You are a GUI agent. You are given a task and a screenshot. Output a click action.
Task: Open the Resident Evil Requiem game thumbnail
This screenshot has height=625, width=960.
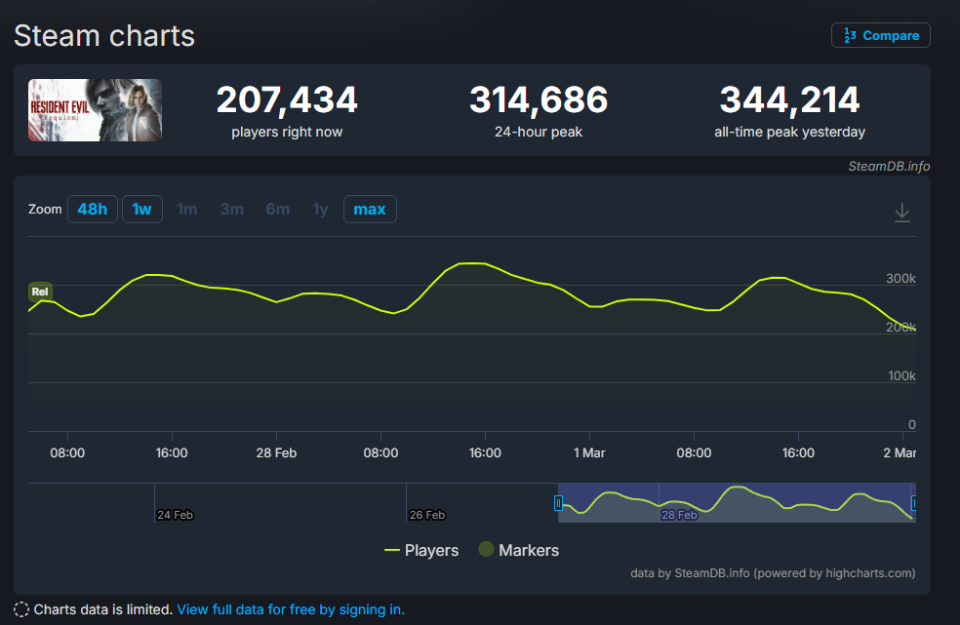click(x=95, y=110)
